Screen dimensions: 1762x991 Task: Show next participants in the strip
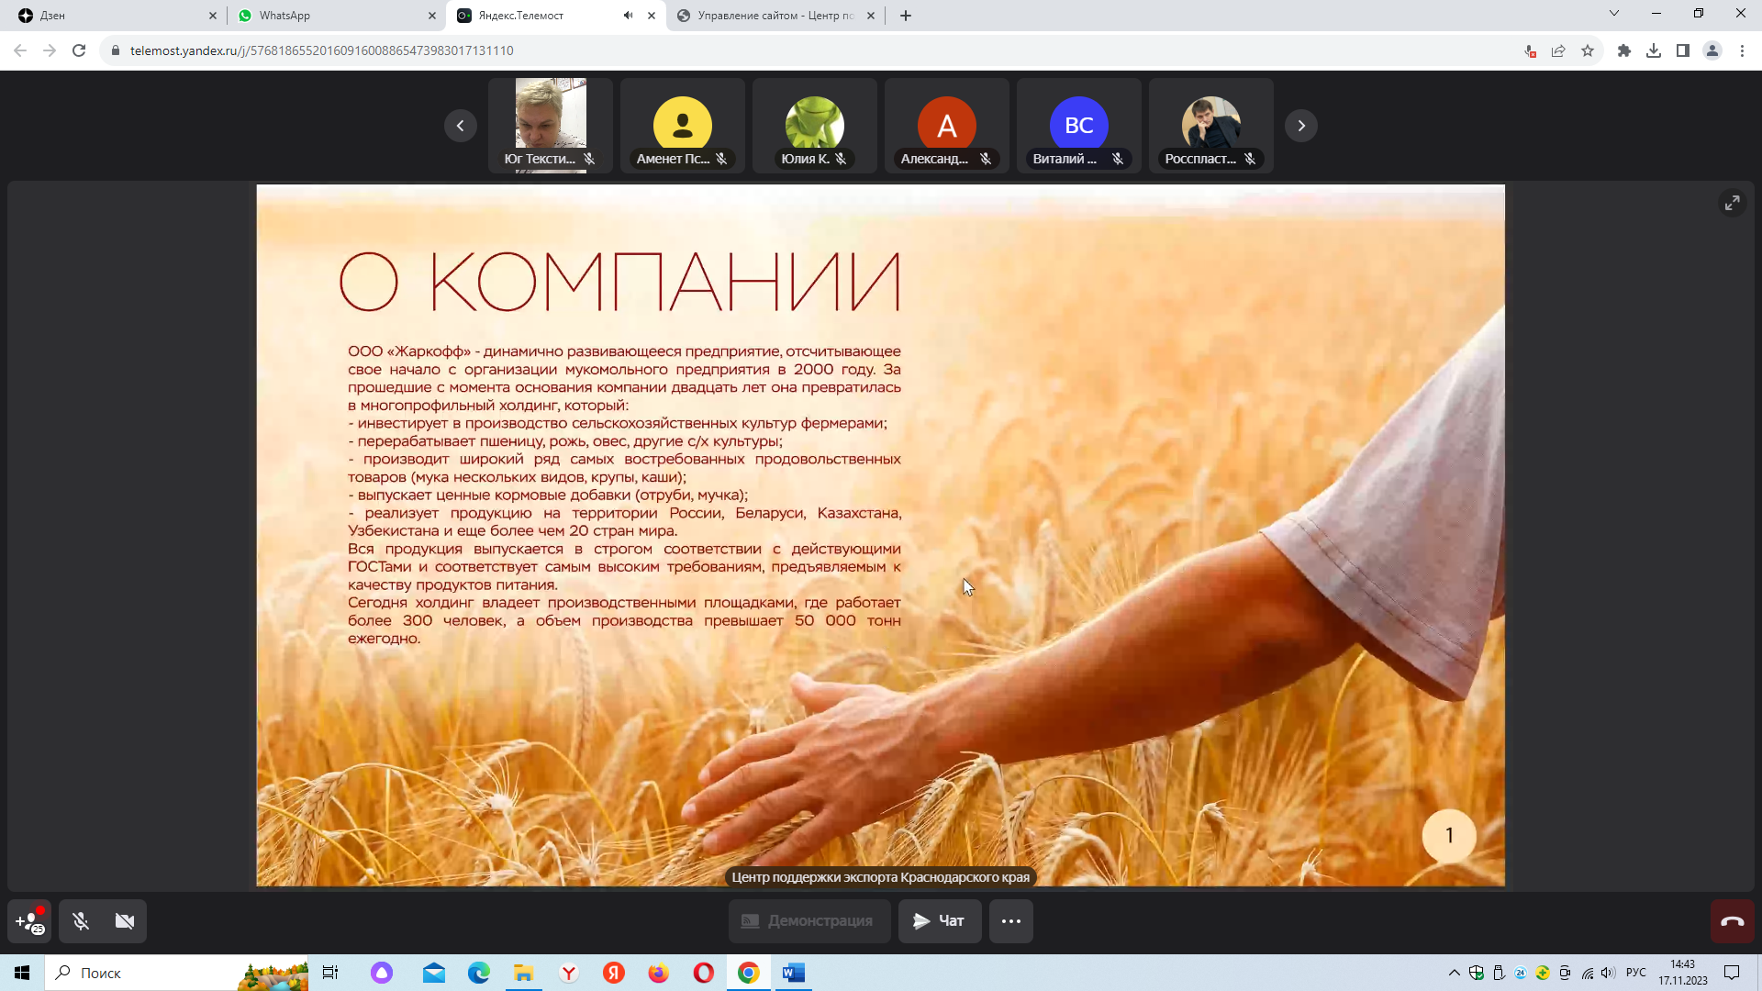1301,126
